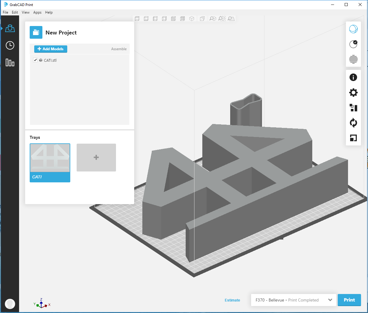Open the Edit menu
The height and width of the screenshot is (313, 368).
15,12
